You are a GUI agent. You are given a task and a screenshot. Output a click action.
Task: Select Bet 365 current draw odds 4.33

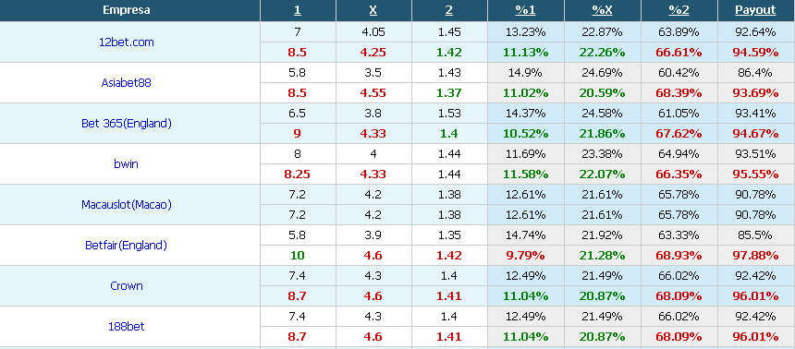(x=373, y=134)
